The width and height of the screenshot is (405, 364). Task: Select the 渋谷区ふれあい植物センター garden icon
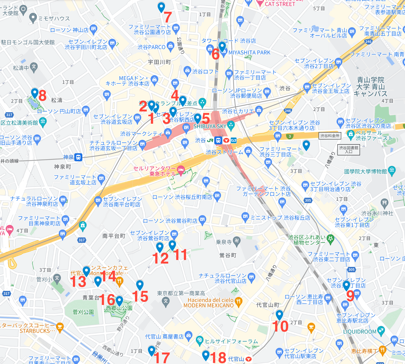click(x=331, y=239)
